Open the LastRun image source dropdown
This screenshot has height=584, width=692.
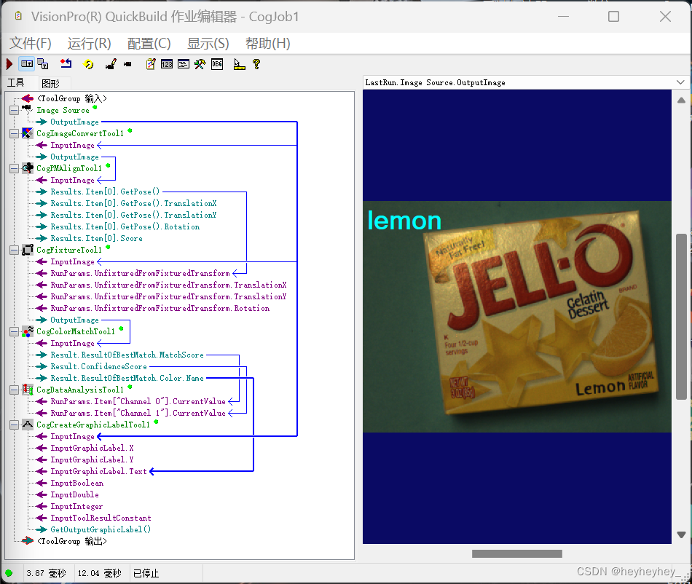click(680, 82)
